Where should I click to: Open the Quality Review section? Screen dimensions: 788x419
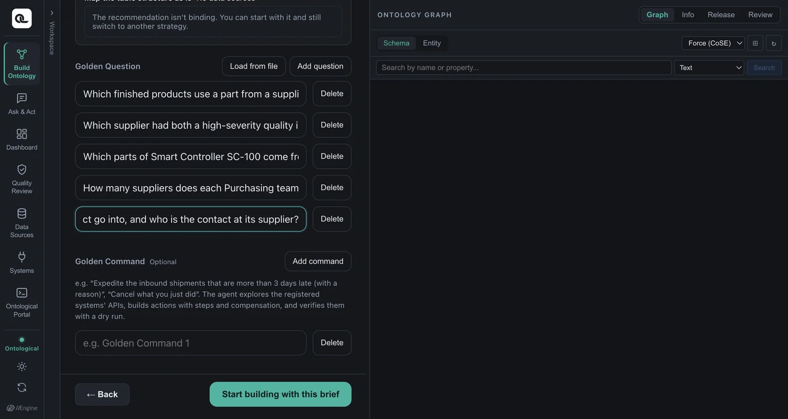(x=22, y=179)
